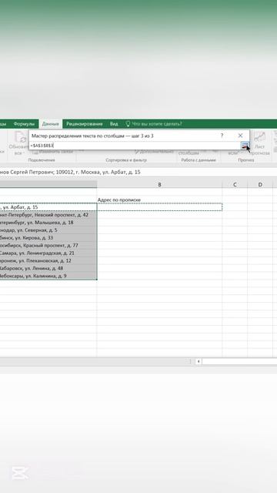Close the text-to-columns wizard dialog
Image resolution: width=277 pixels, height=493 pixels.
point(240,136)
